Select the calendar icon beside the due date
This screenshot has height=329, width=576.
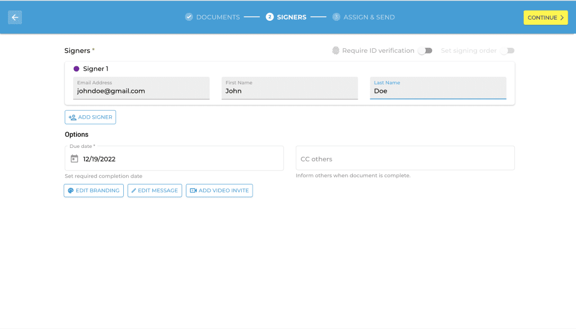pyautogui.click(x=74, y=158)
